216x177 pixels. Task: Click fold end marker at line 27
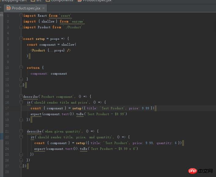click(21, 166)
